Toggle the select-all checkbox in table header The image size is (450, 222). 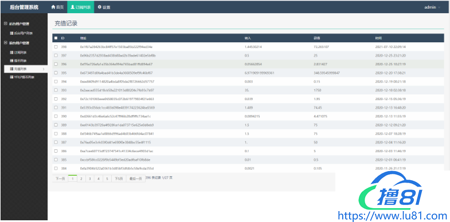pyautogui.click(x=56, y=38)
